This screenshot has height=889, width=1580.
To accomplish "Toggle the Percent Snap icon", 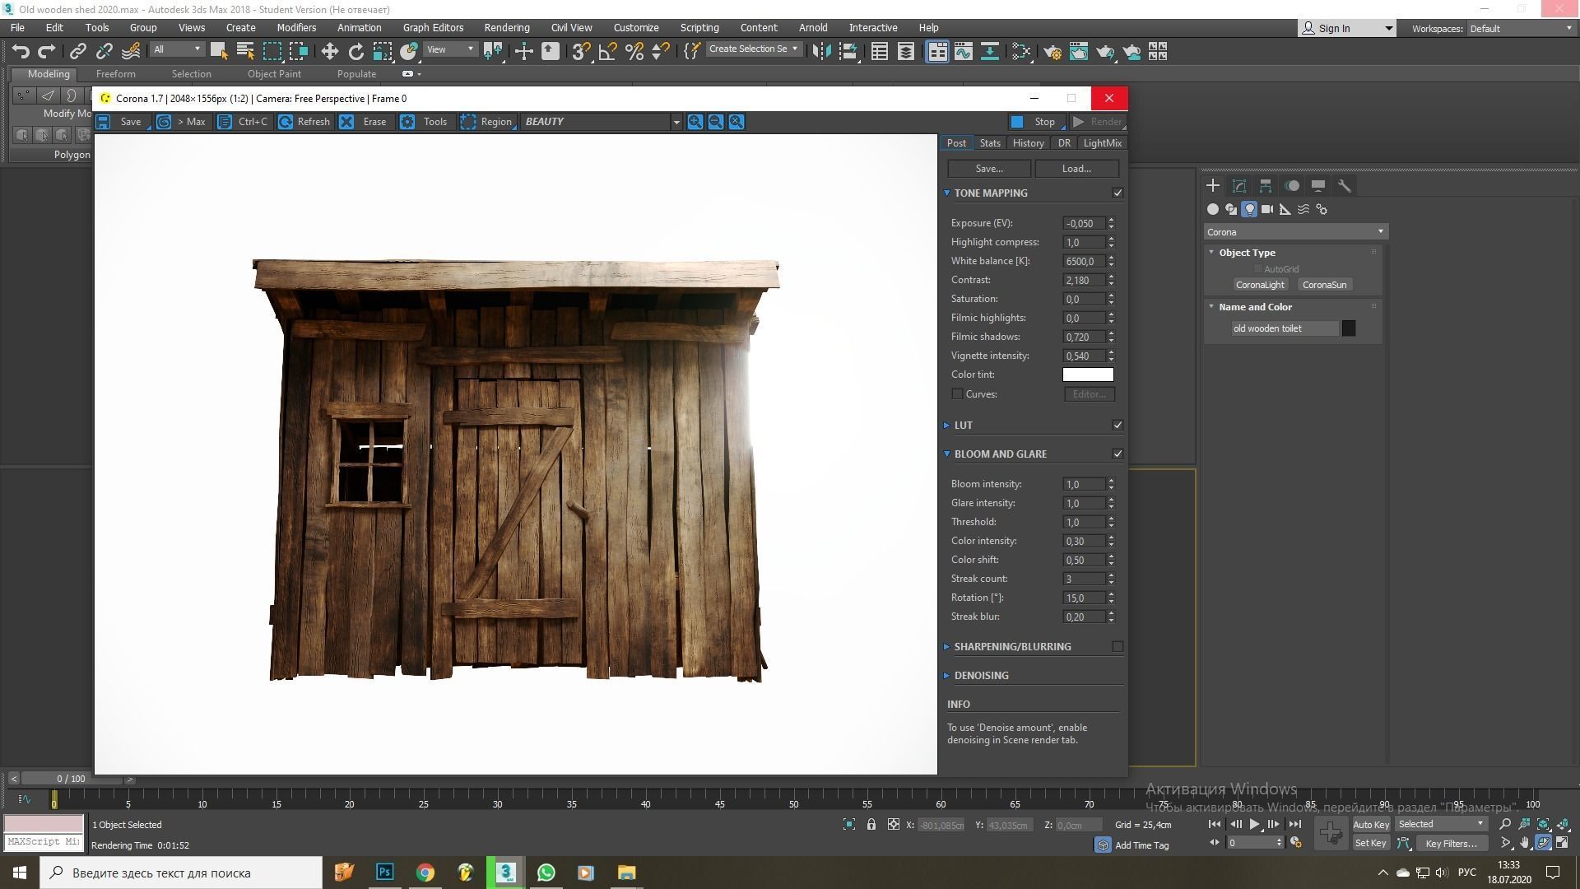I will (634, 51).
